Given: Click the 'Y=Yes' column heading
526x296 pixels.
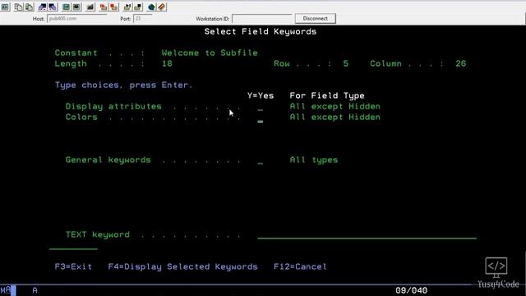Looking at the screenshot, I should click(x=261, y=95).
